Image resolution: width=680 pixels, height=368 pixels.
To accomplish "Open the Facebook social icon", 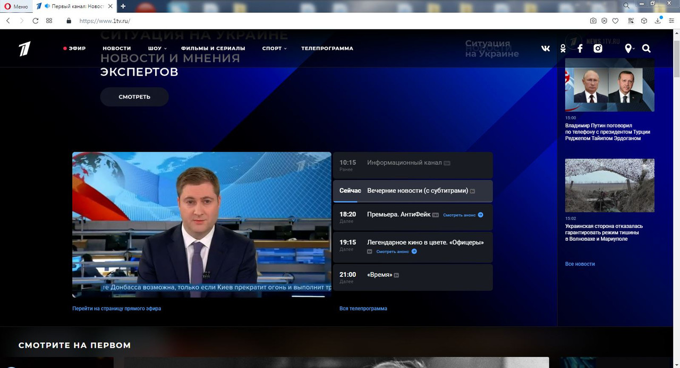I will [x=580, y=48].
